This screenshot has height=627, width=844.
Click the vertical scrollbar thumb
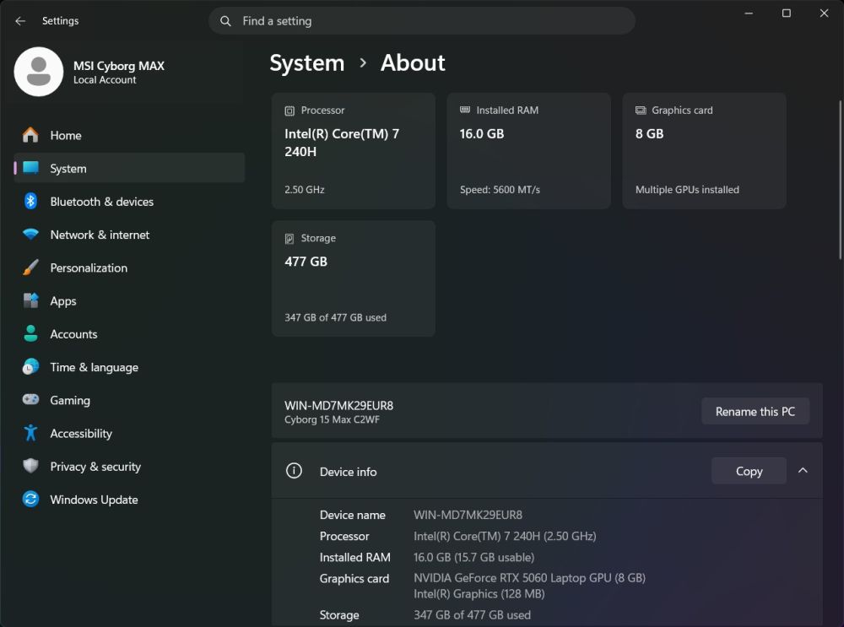[x=841, y=181]
